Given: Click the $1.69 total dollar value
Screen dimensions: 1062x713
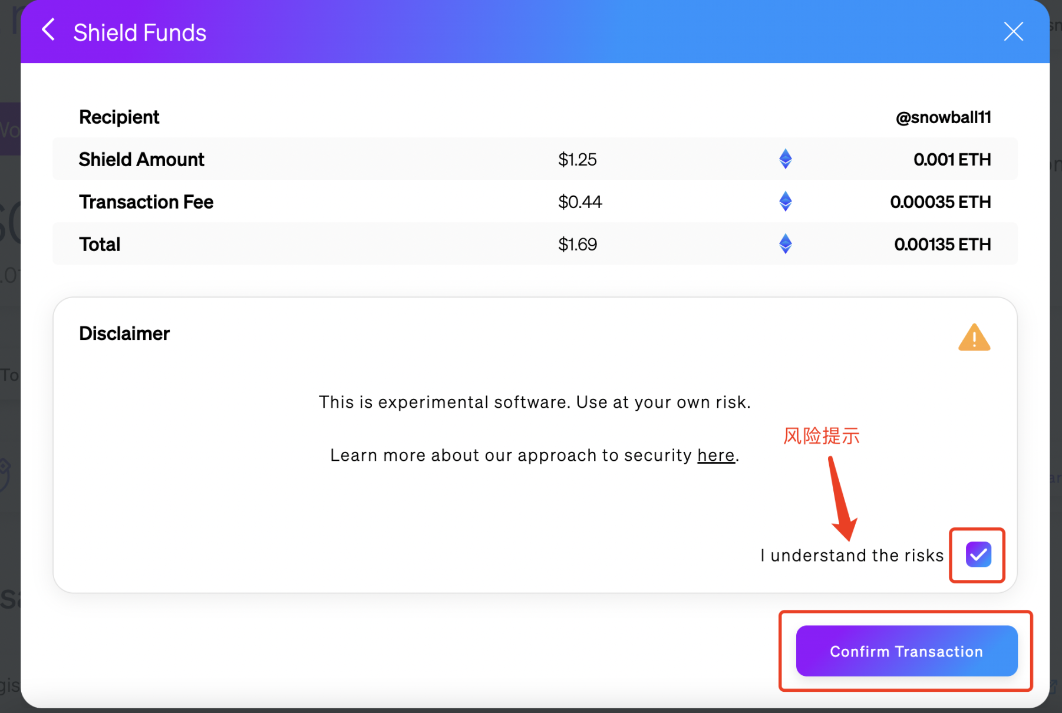Looking at the screenshot, I should 577,245.
